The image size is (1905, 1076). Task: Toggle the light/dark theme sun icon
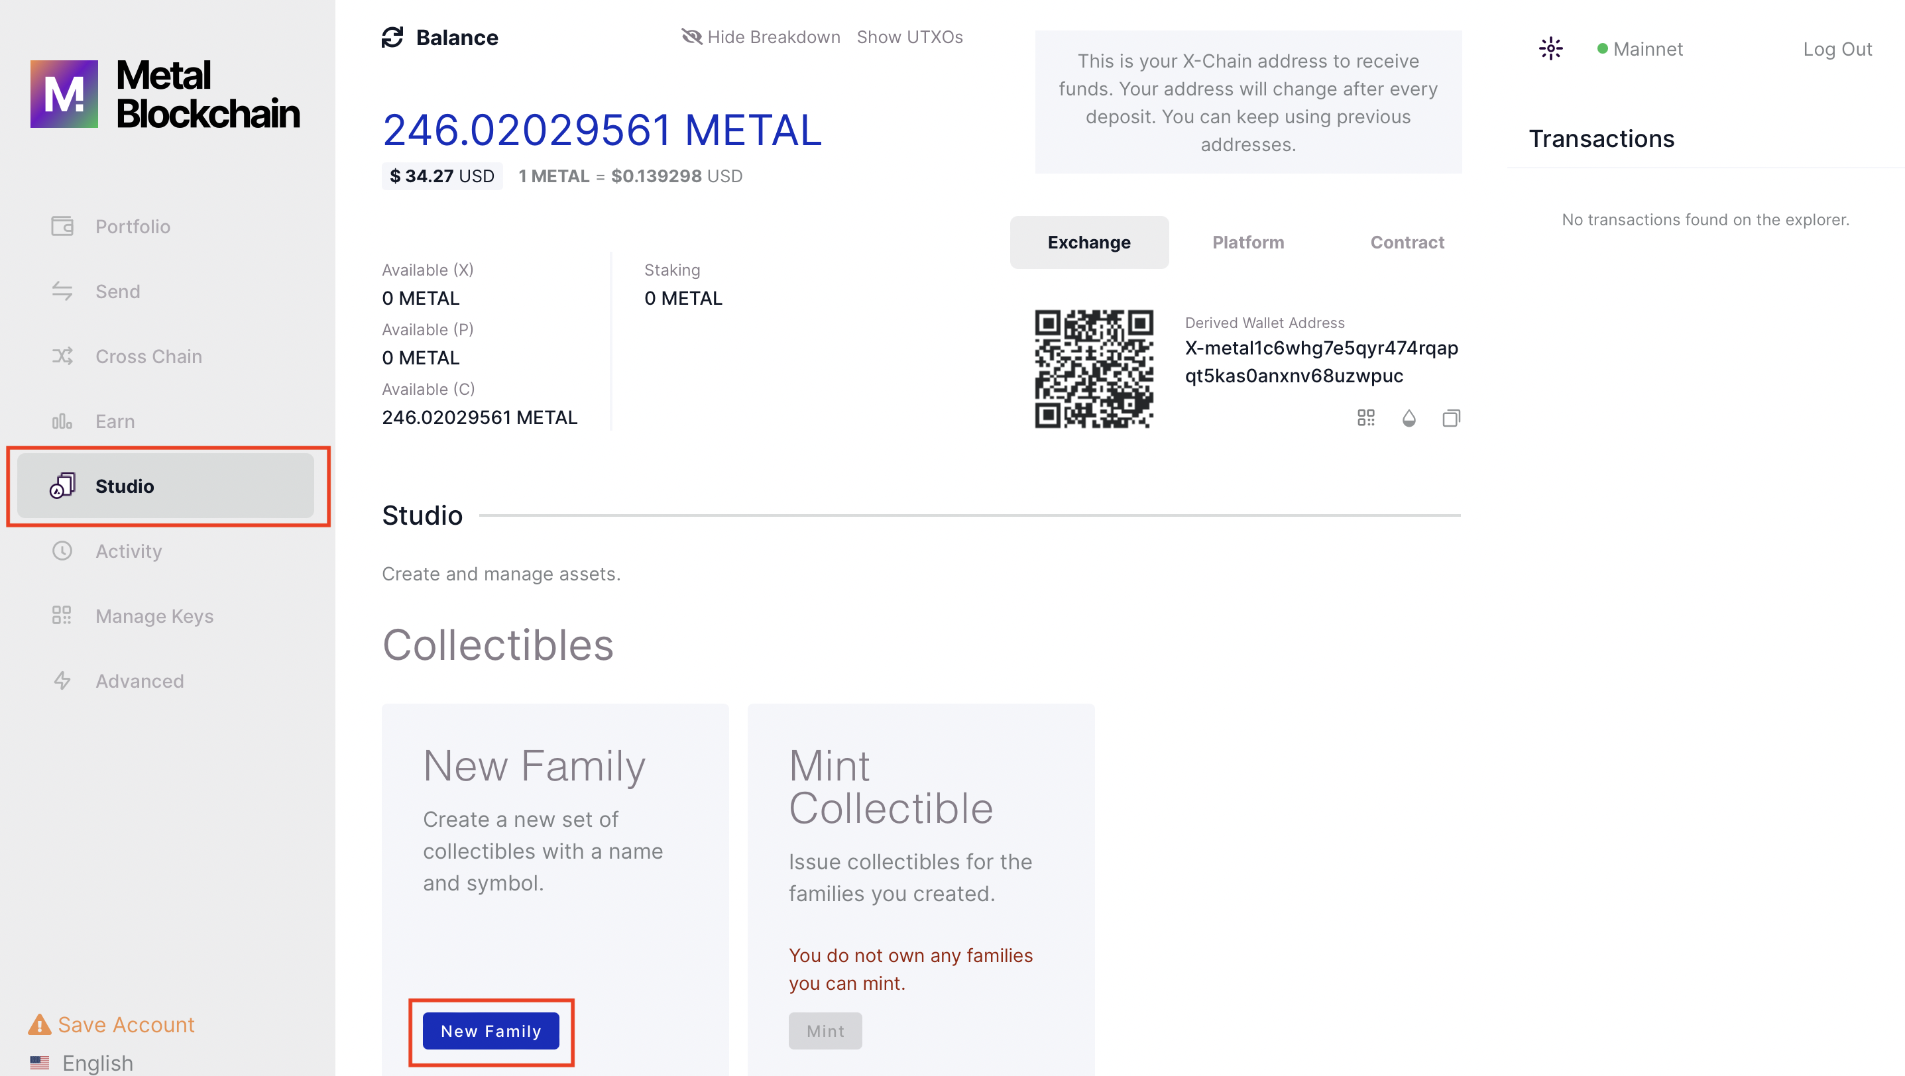pos(1550,49)
